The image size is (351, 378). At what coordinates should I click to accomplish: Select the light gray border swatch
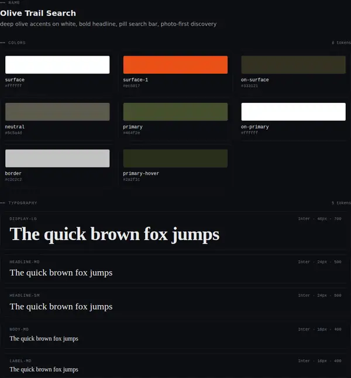click(57, 158)
